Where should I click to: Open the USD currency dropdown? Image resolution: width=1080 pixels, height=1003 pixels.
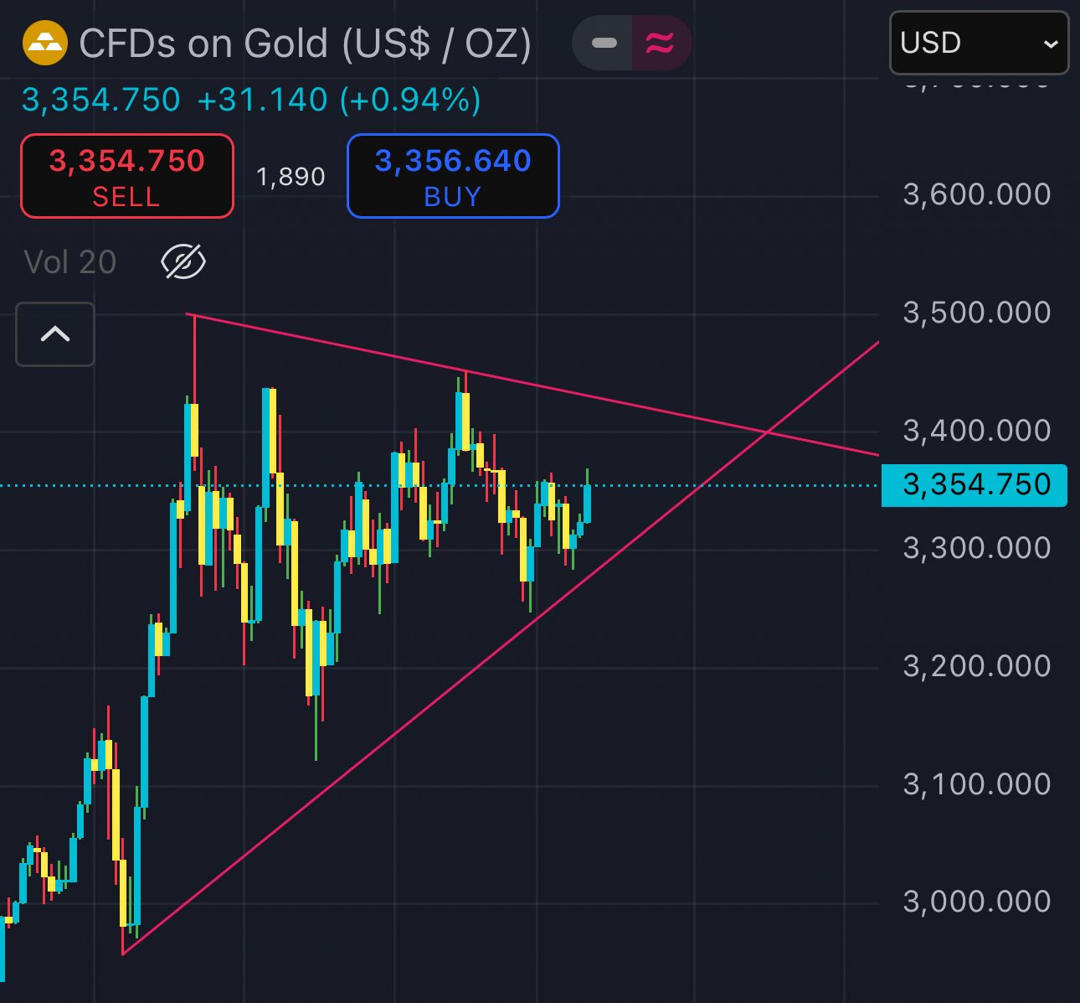tap(979, 43)
